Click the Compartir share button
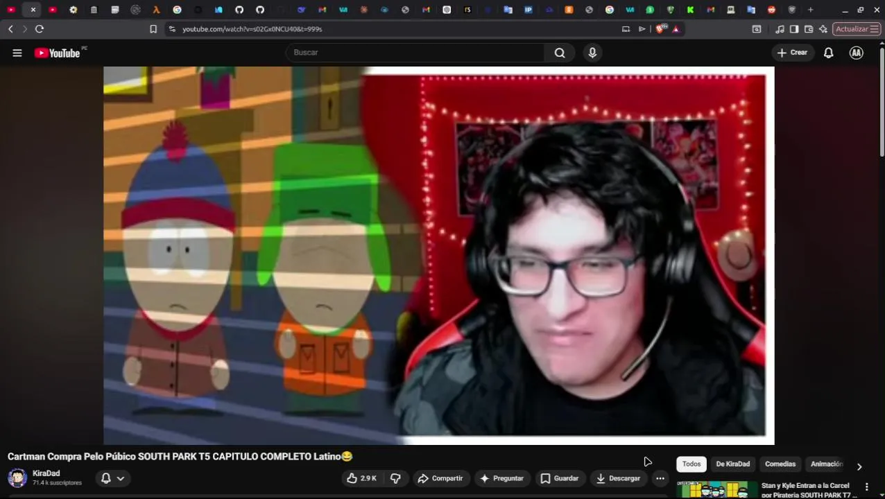 pyautogui.click(x=440, y=478)
